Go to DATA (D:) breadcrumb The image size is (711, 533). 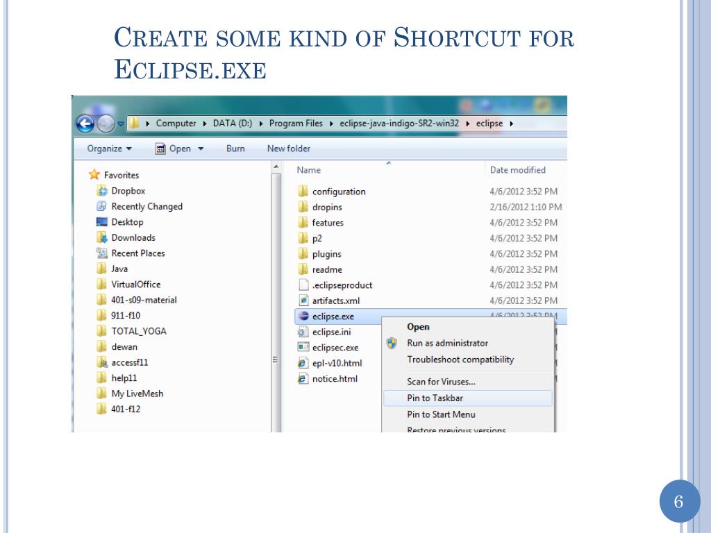pyautogui.click(x=232, y=124)
